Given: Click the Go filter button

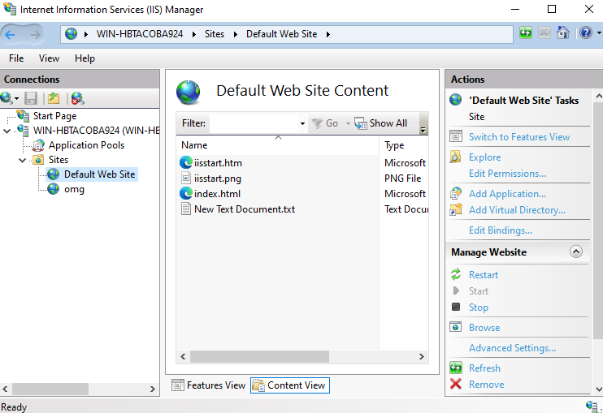Looking at the screenshot, I should pos(326,123).
